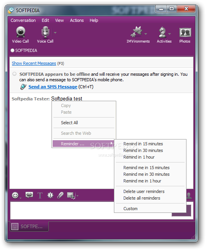Open the Actions menu
Viewport: 206px width, 250px height.
(x=77, y=20)
